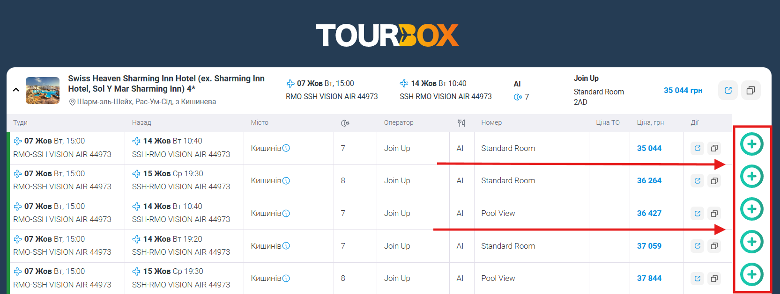The image size is (780, 294).
Task: Open the 35 044 price link in the table
Action: [649, 148]
